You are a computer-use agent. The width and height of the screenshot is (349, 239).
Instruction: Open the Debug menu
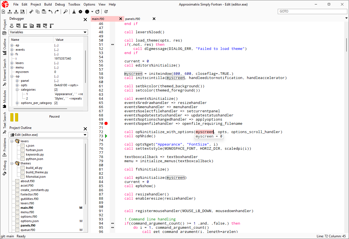pos(60,4)
